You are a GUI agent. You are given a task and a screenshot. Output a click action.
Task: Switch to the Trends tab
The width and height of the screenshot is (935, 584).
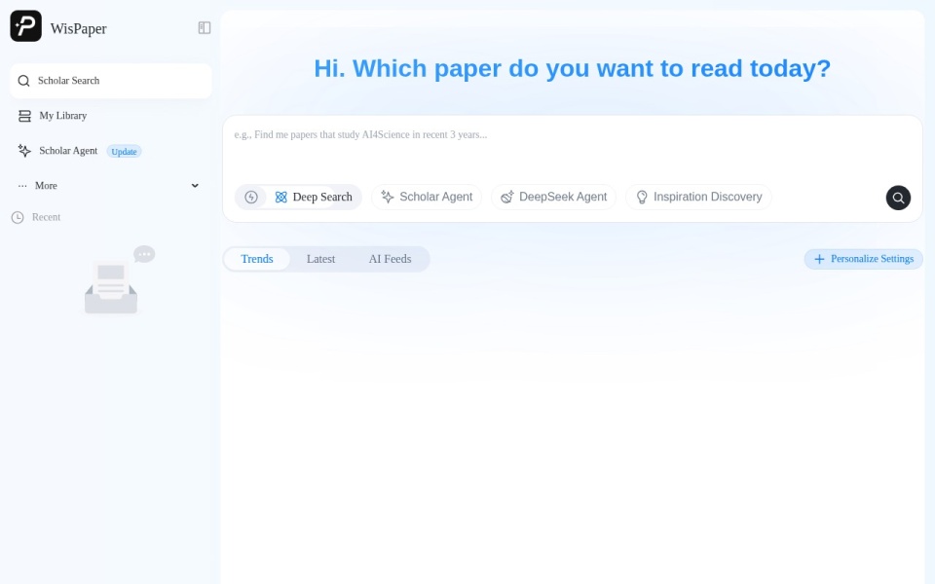[257, 259]
